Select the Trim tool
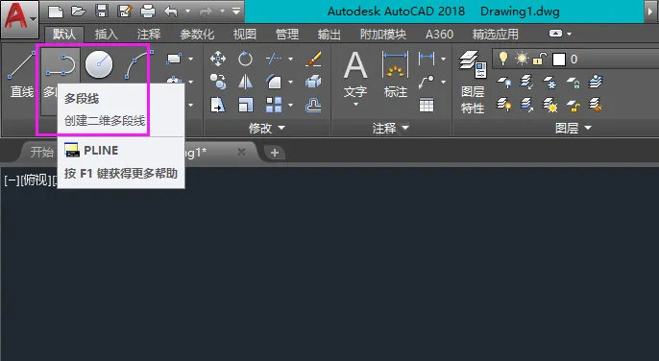This screenshot has height=361, width=659. [274, 59]
